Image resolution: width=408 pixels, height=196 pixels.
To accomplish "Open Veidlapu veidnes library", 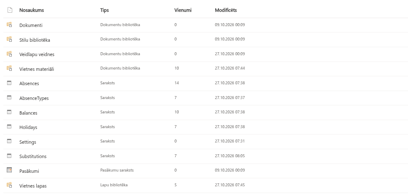I will coord(37,54).
